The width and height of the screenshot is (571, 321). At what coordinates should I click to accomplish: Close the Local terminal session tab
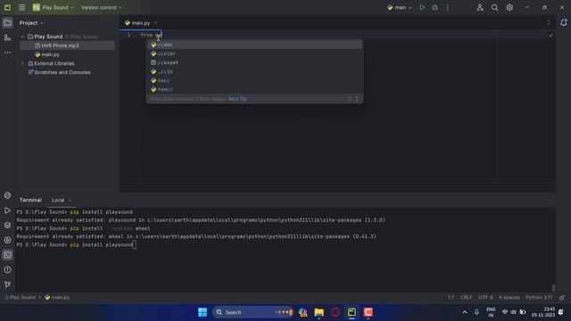click(x=70, y=200)
